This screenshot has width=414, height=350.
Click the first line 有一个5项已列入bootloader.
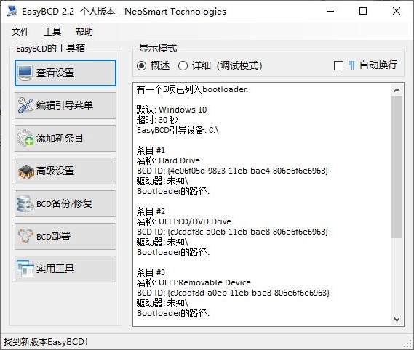click(192, 89)
